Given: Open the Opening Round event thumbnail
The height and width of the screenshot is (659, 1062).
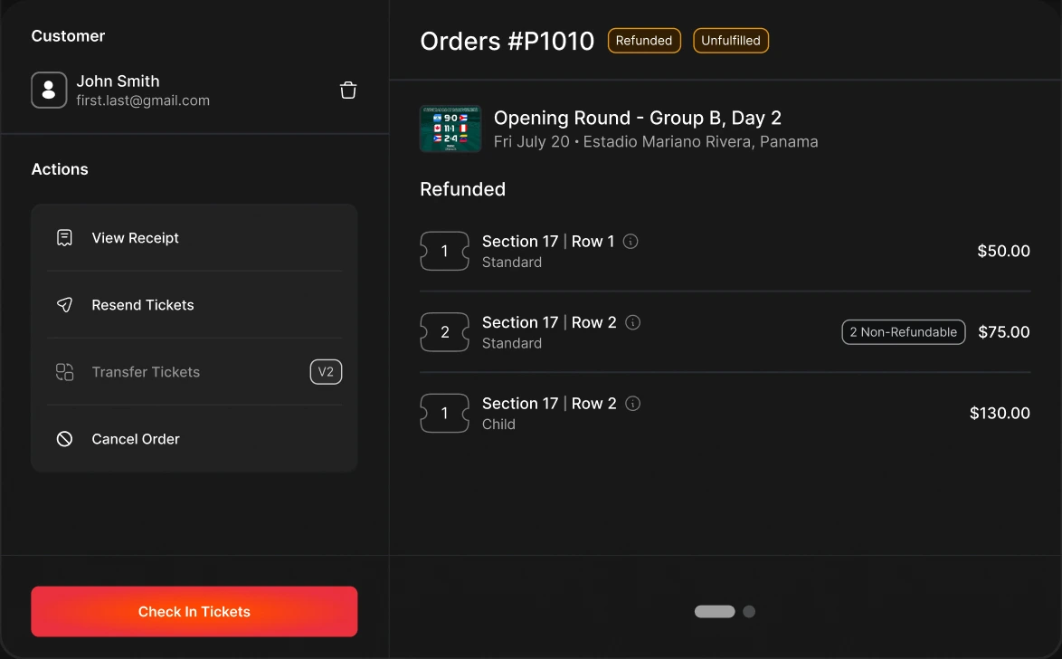Looking at the screenshot, I should (450, 129).
